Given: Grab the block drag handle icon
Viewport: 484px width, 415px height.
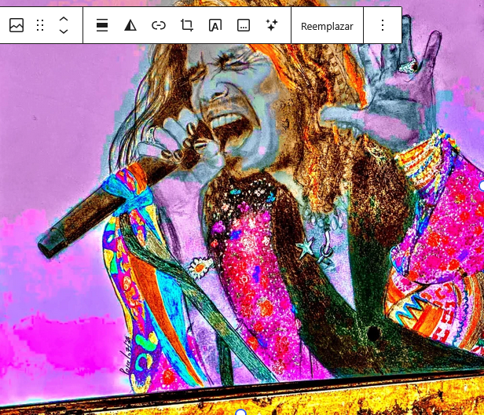Looking at the screenshot, I should pyautogui.click(x=40, y=25).
